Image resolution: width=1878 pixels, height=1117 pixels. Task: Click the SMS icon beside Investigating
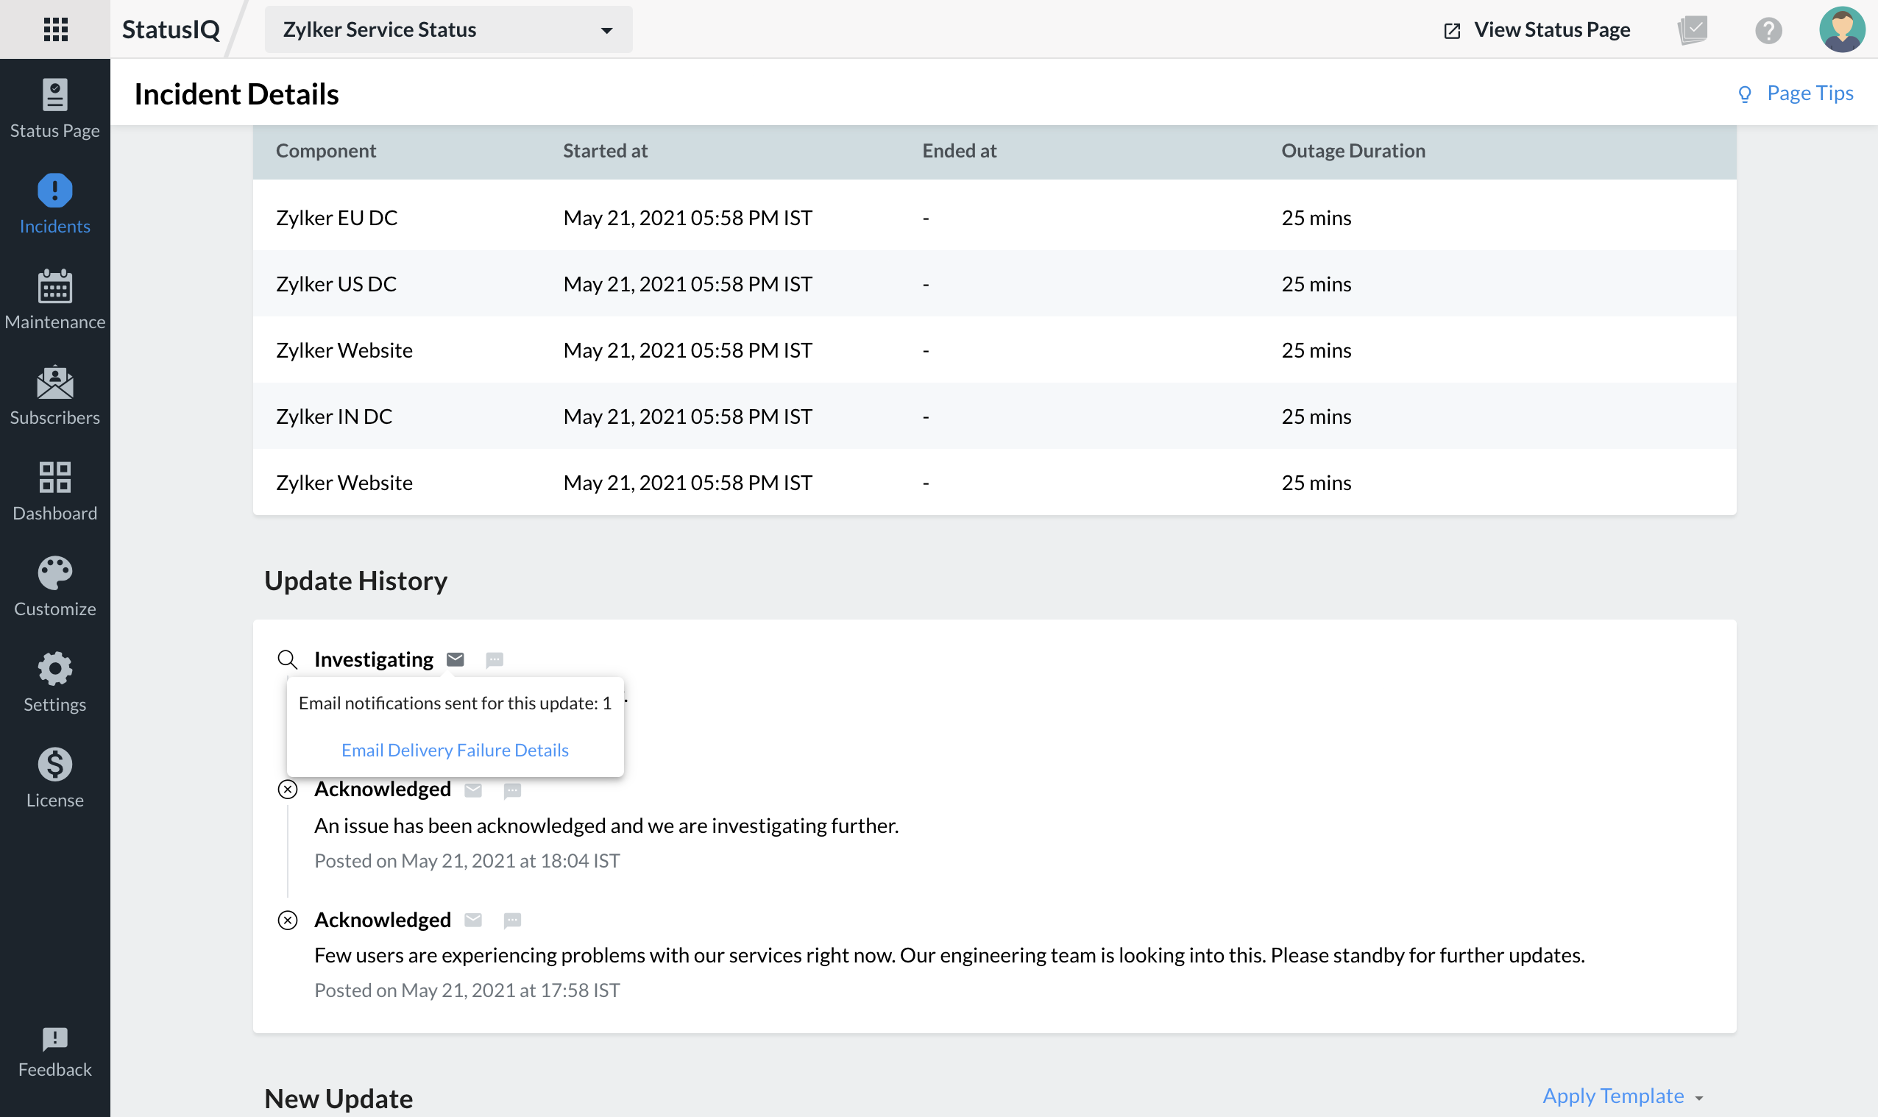coord(495,660)
